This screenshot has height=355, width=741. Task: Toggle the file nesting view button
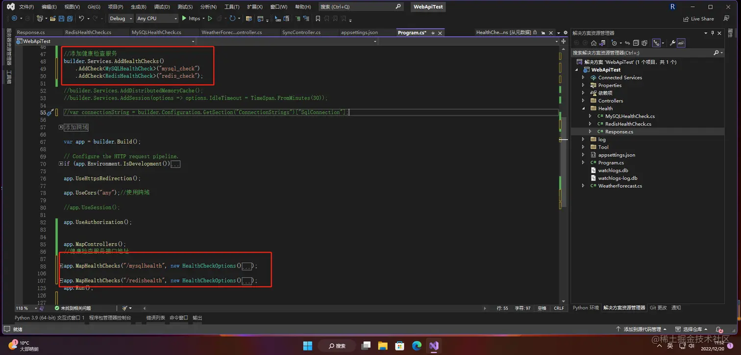pos(656,43)
